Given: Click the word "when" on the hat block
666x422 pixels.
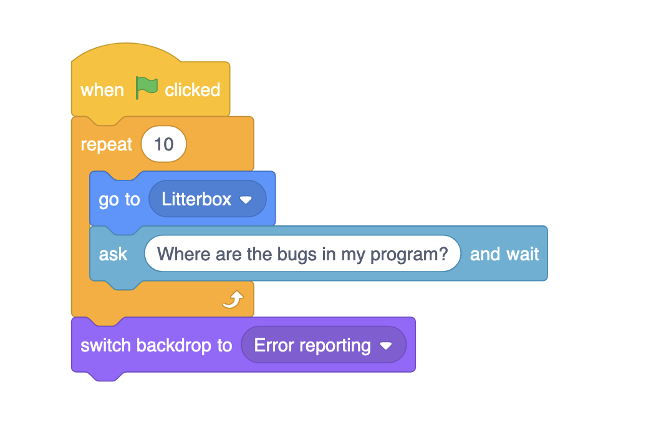Looking at the screenshot, I should point(102,91).
